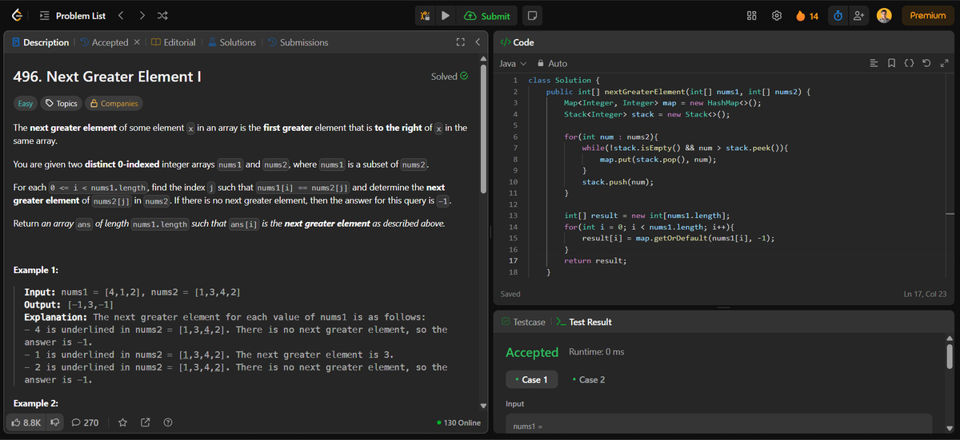Viewport: 960px width, 440px height.
Task: Open the notes sticky icon
Action: (x=531, y=16)
